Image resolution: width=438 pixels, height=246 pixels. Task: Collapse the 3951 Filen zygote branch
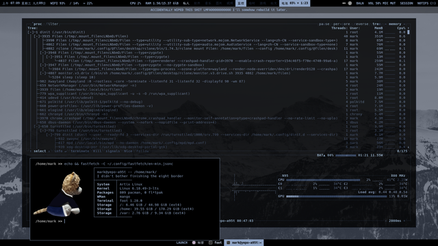click(49, 57)
